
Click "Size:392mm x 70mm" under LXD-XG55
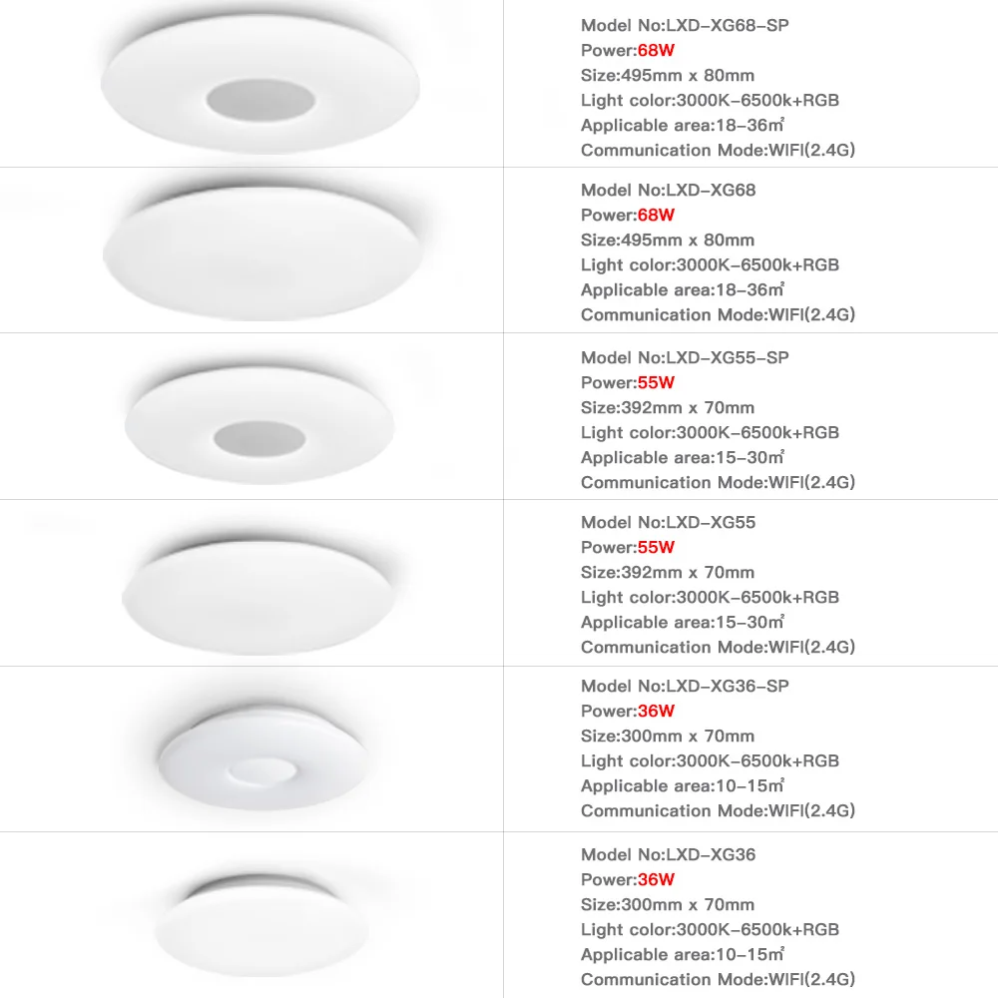pos(668,572)
